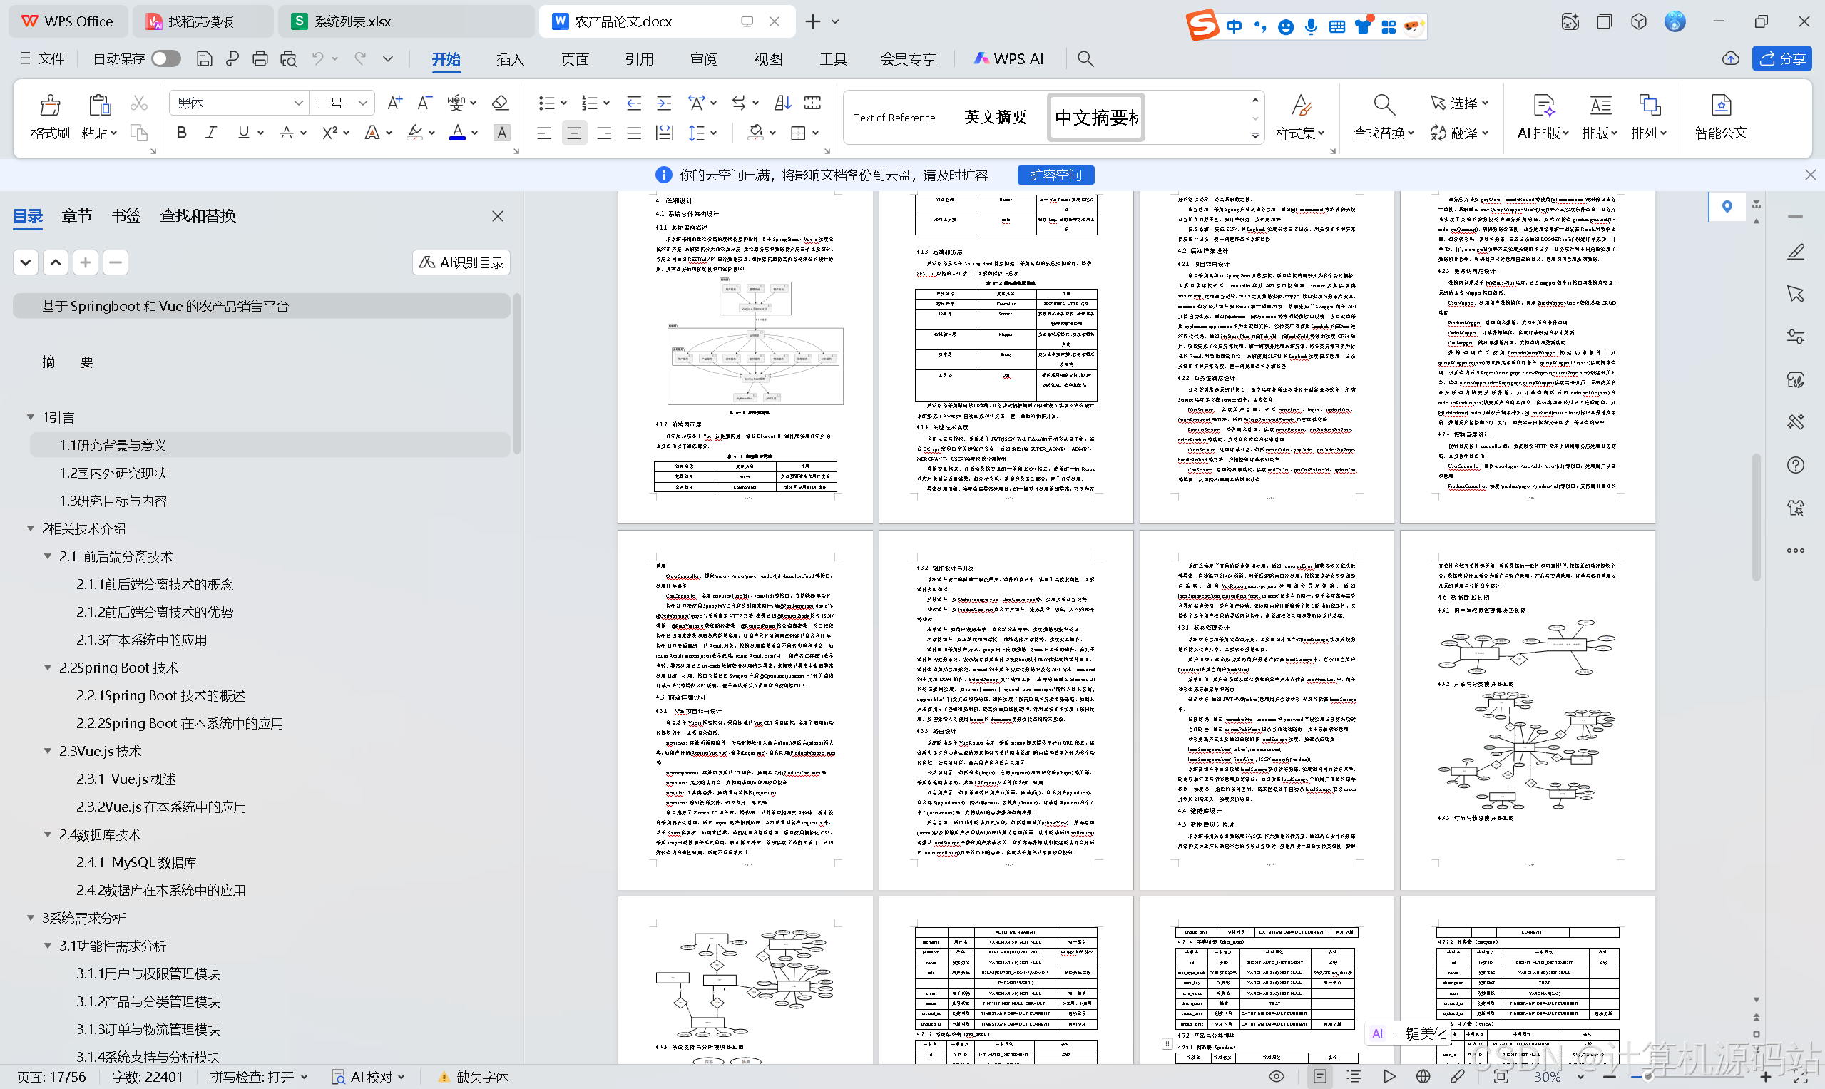
Task: Click the clear formatting eraser icon
Action: (x=500, y=103)
